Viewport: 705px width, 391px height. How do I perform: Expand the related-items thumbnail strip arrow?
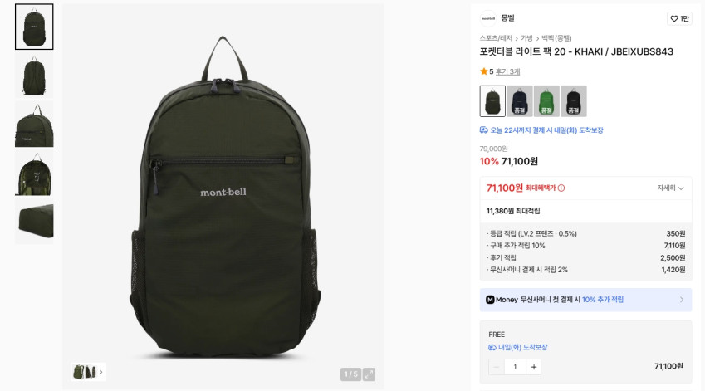coord(101,372)
